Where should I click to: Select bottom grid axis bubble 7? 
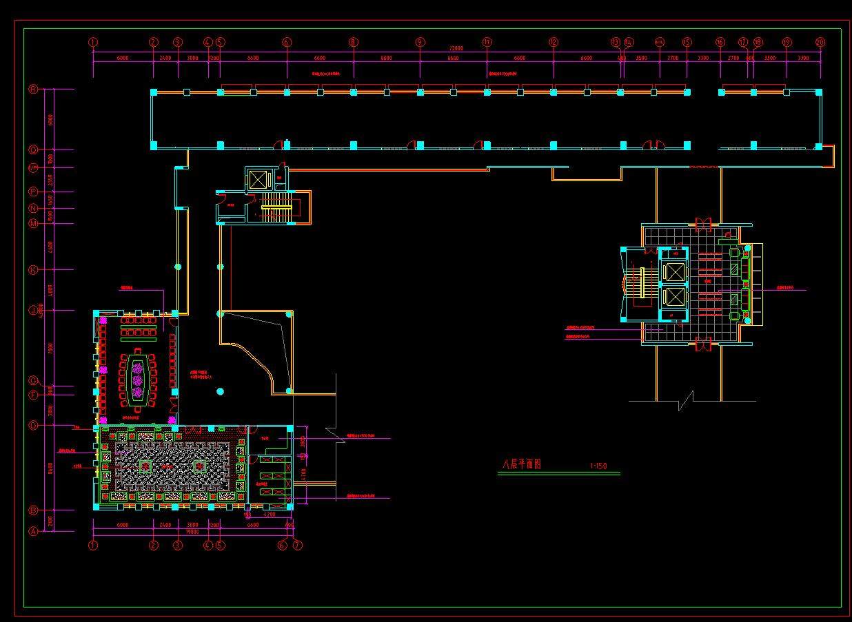coord(297,546)
